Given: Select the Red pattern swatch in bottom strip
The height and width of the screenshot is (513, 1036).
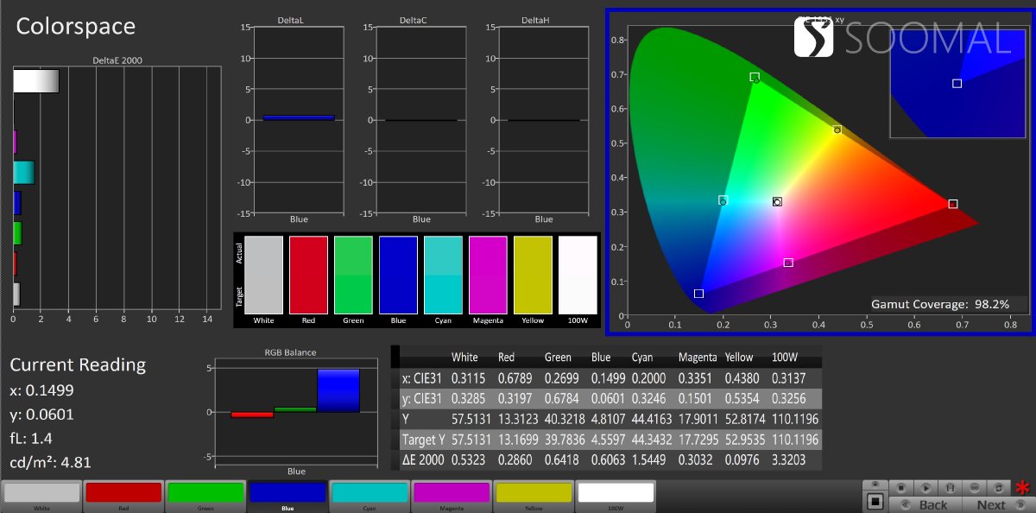Looking at the screenshot, I should [123, 493].
